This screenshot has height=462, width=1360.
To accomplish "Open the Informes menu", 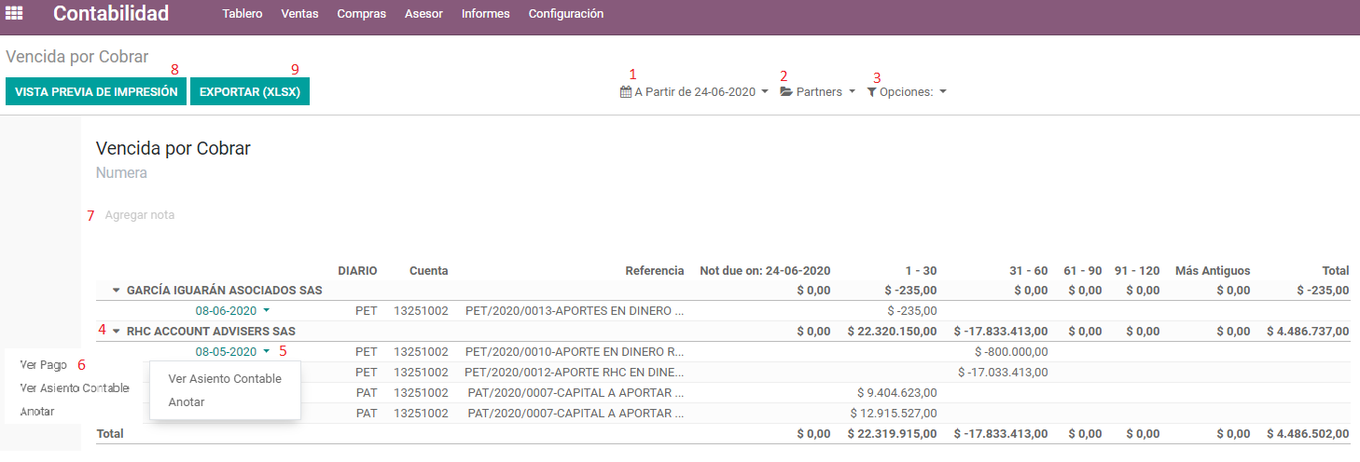I will click(485, 14).
